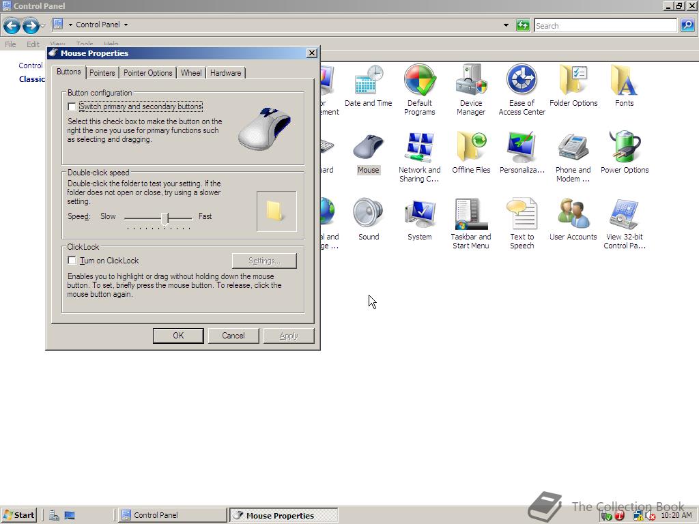Click the Apply button
This screenshot has width=699, height=524.
click(x=289, y=336)
